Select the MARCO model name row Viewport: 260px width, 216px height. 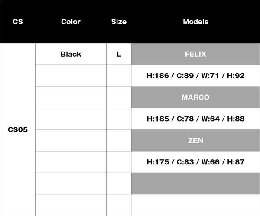point(195,97)
